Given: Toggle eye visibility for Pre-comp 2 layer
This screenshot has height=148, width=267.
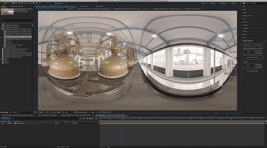Looking at the screenshot, I should click(1, 123).
